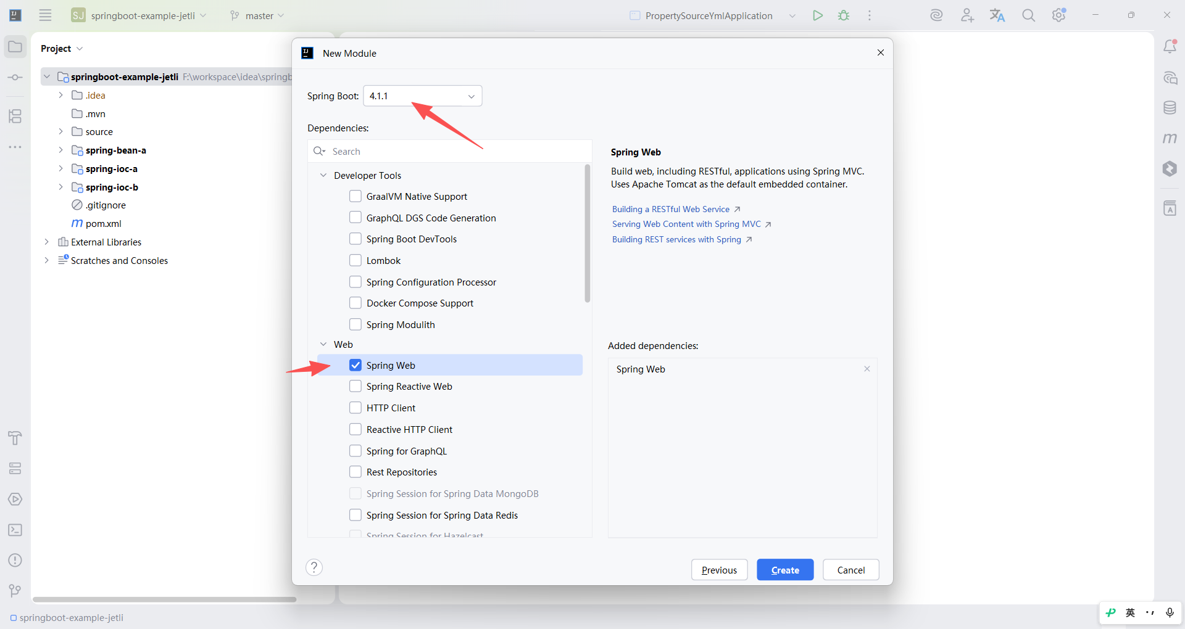Open the AI chat tool window

(1170, 78)
